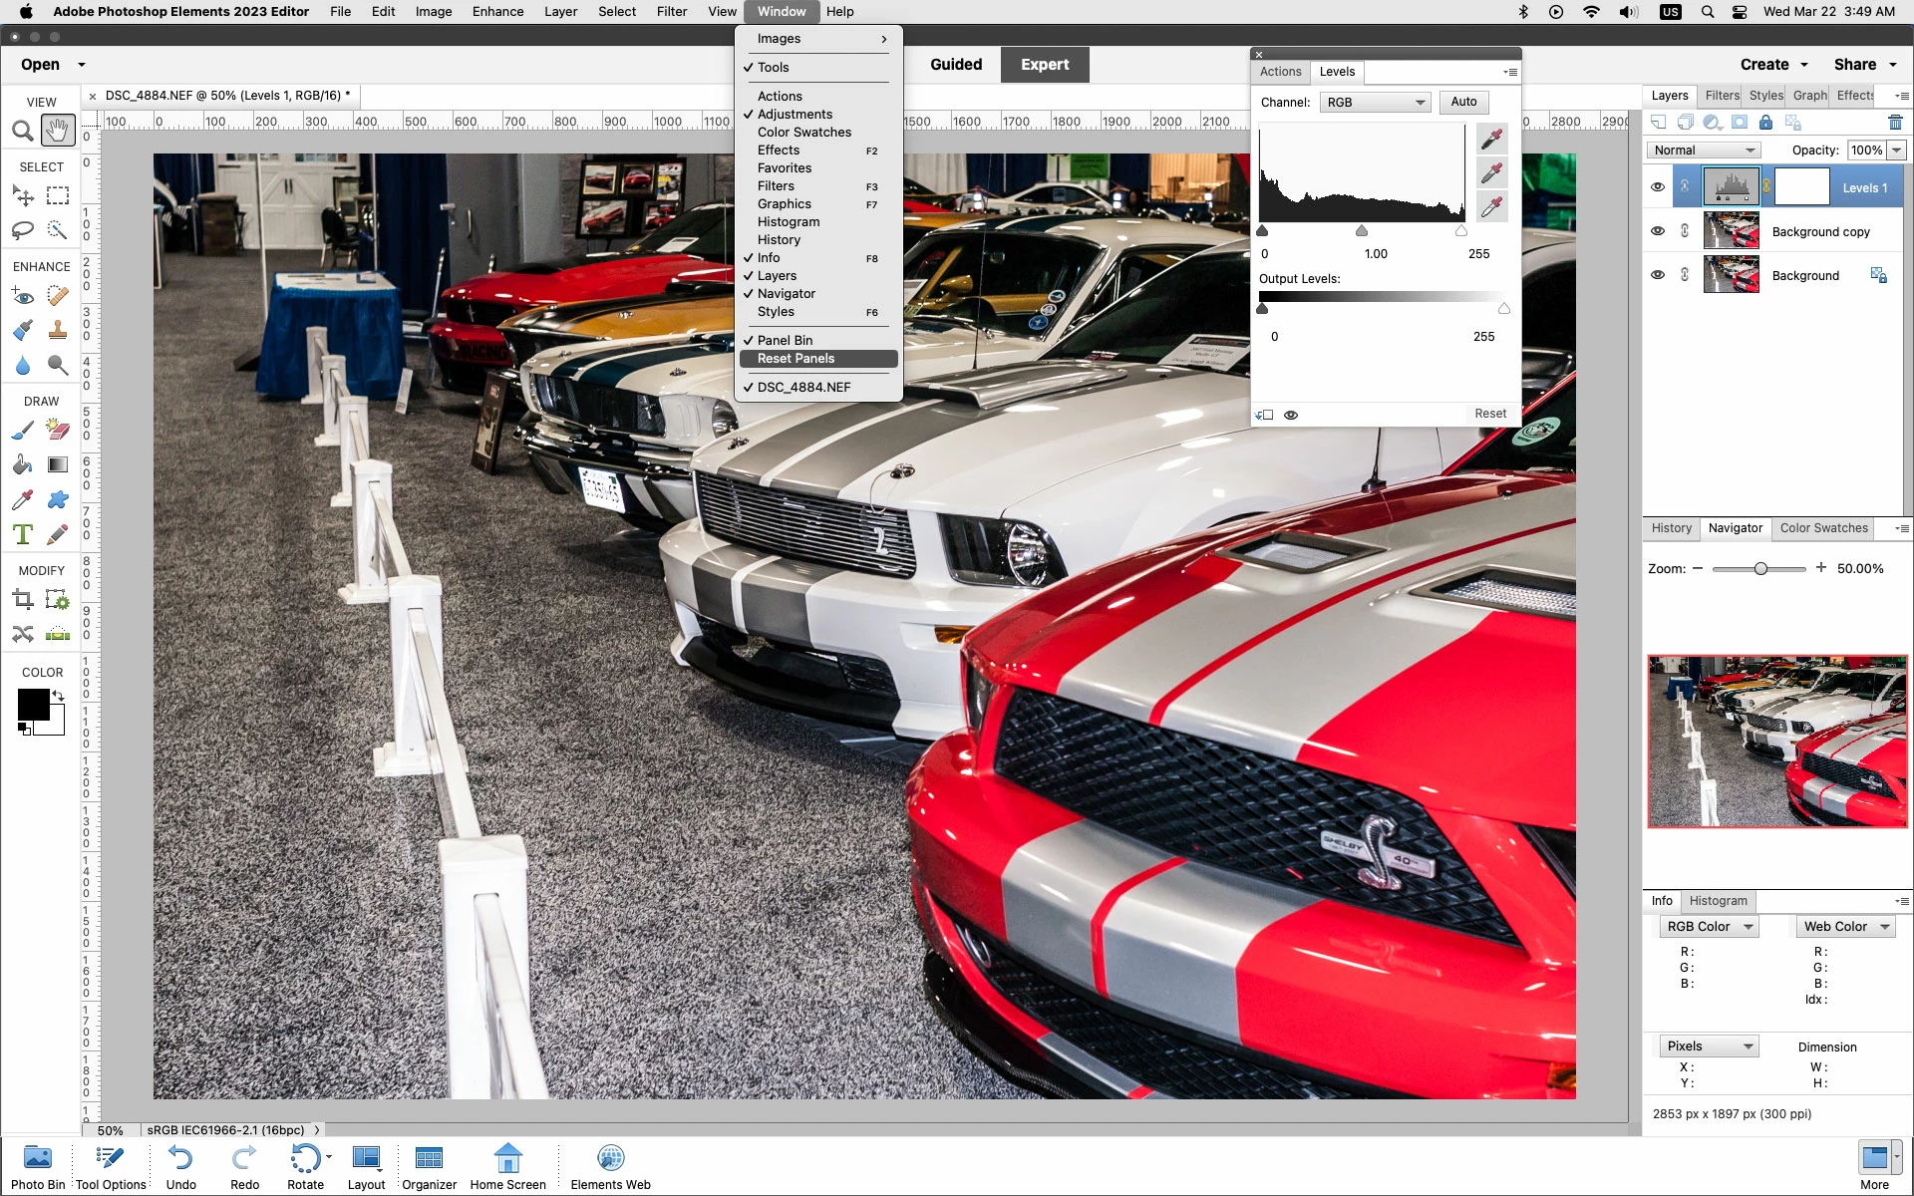The height and width of the screenshot is (1196, 1914).
Task: Open the Normal blend mode dropdown
Action: [1703, 150]
